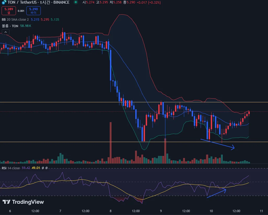268x215 pixels.
Task: Select the RSI 14 close indicator label
Action: tap(11, 168)
